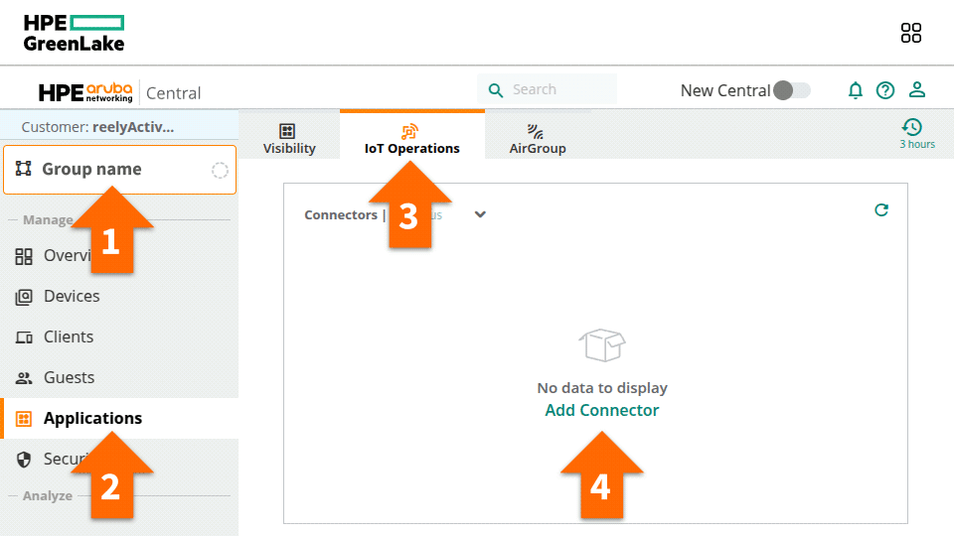Select Applications in the sidebar

(x=119, y=419)
